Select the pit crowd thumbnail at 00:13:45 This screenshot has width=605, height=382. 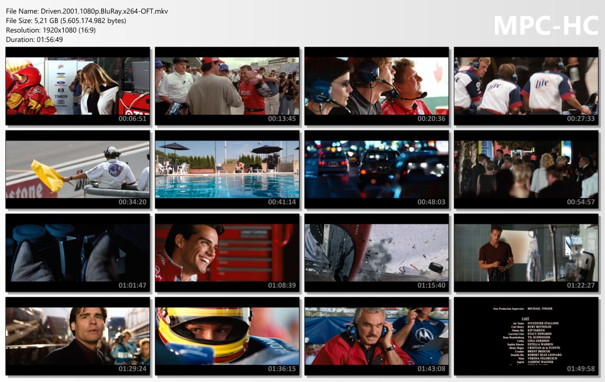[x=227, y=86]
